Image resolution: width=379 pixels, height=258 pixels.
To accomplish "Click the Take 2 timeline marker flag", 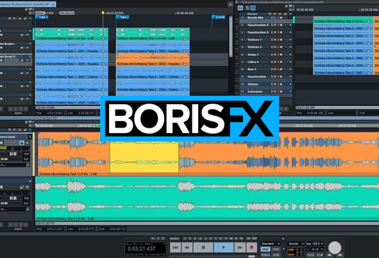I will (123, 17).
